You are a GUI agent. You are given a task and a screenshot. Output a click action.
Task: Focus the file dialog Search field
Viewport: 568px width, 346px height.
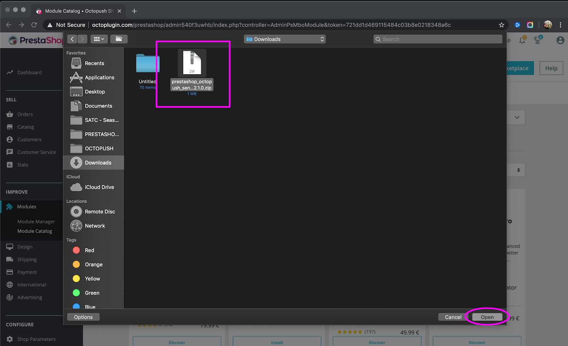(438, 39)
